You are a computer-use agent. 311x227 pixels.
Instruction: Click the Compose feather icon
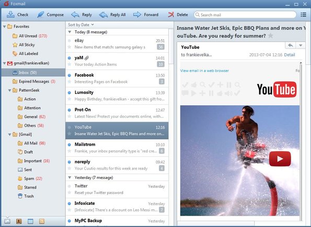(x=41, y=15)
